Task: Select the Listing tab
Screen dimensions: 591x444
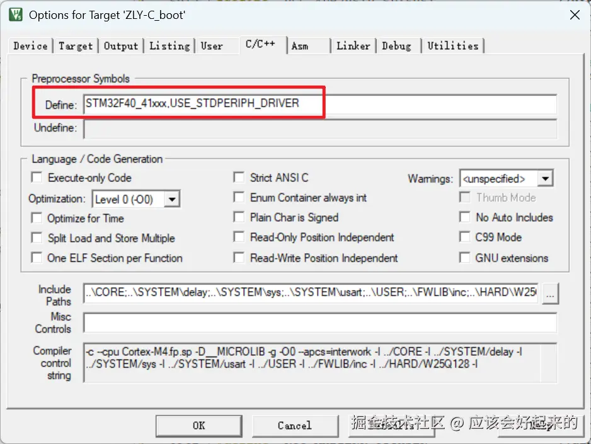Action: (x=169, y=46)
